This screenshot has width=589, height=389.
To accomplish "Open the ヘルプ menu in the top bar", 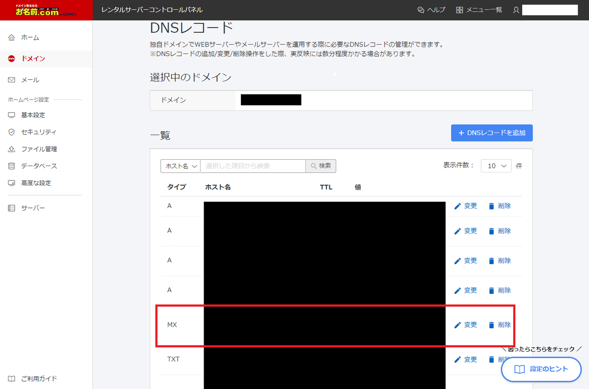I will point(431,9).
